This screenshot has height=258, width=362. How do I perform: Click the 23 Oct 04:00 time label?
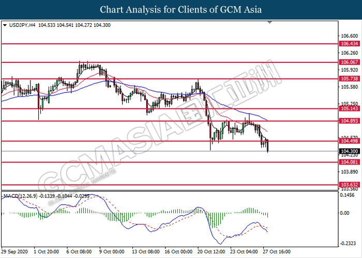pos(244,252)
